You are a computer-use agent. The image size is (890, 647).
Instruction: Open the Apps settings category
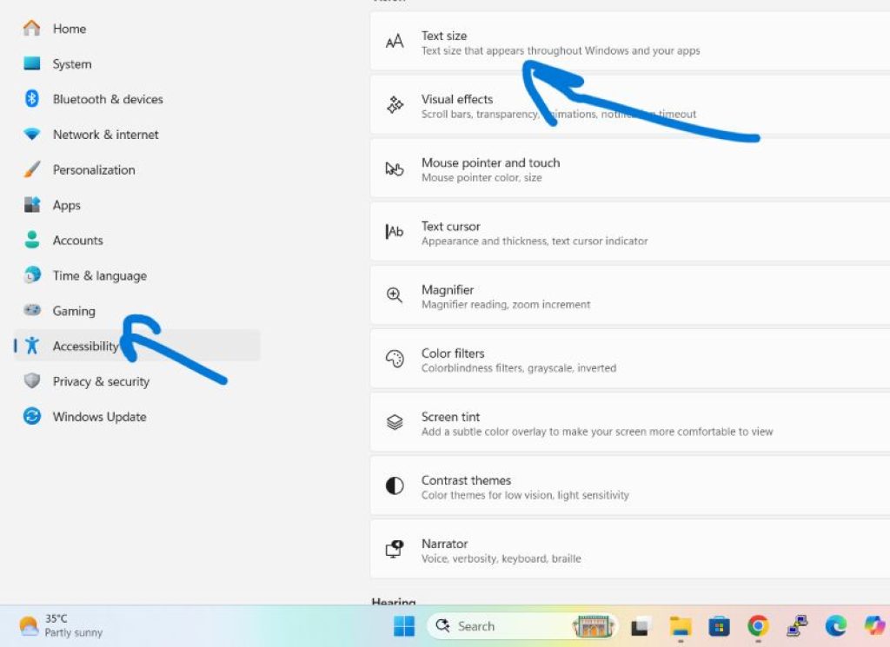coord(136,205)
